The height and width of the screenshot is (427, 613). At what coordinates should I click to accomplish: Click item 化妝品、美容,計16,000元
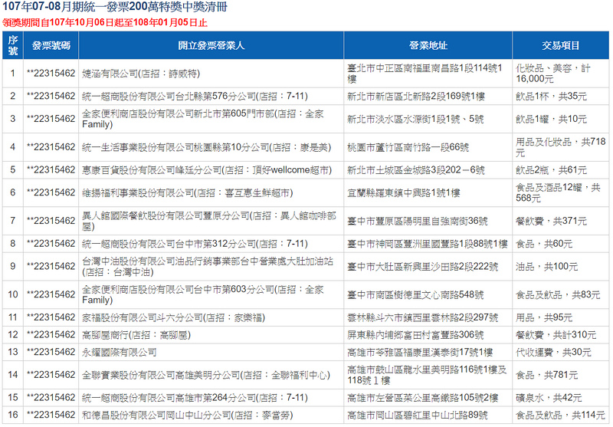coord(561,74)
